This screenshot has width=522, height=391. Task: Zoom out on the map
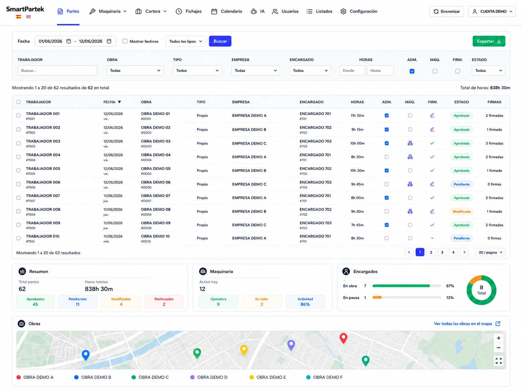(x=499, y=348)
